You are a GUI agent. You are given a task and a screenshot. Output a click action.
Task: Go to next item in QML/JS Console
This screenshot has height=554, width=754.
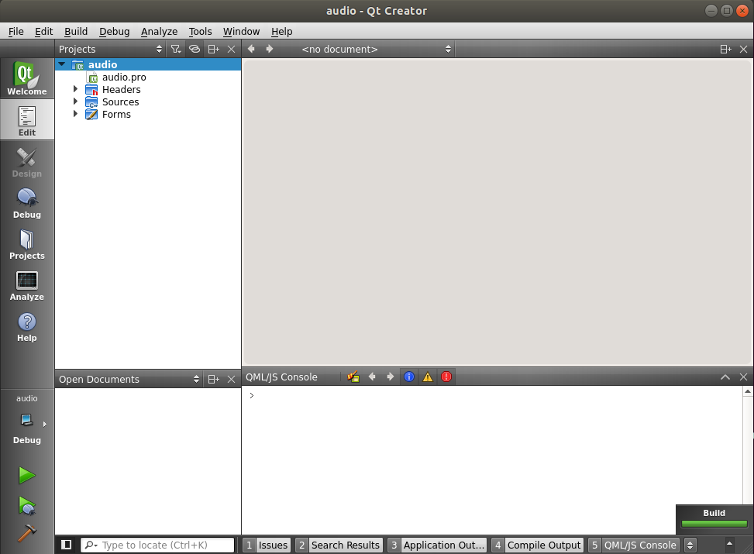click(x=390, y=377)
